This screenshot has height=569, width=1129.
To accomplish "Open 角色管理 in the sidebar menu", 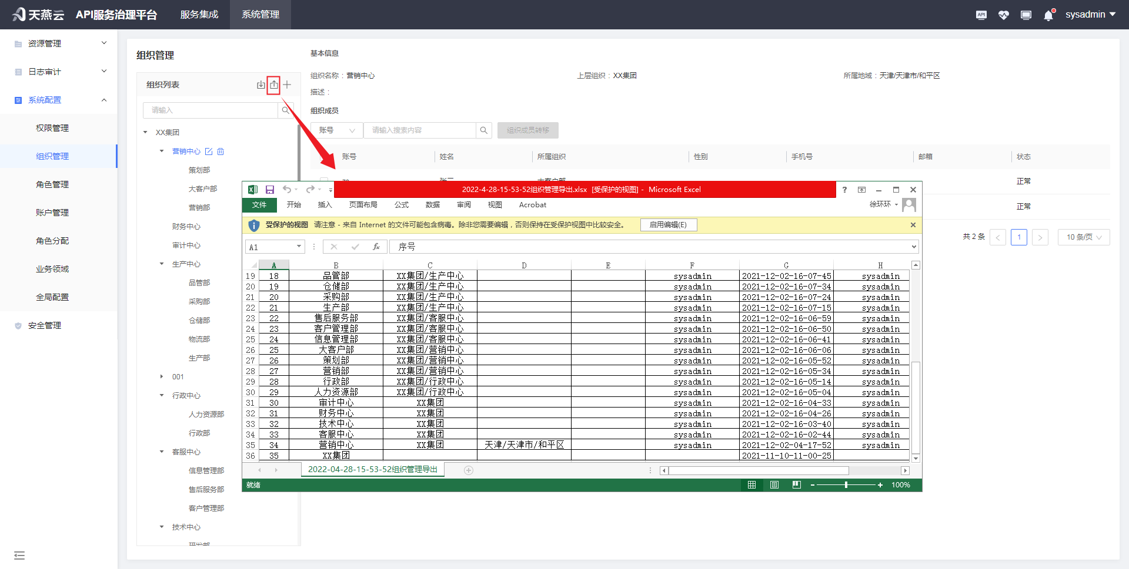I will point(52,184).
